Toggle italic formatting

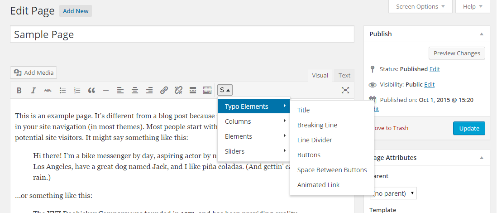point(33,91)
